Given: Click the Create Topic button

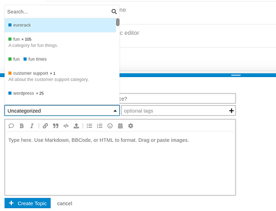Looking at the screenshot, I should (28, 203).
